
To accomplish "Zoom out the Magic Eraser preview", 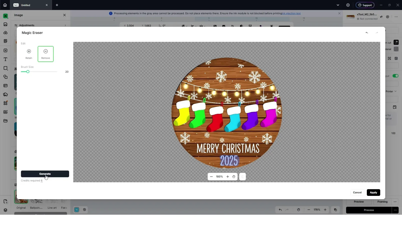I will (x=211, y=177).
